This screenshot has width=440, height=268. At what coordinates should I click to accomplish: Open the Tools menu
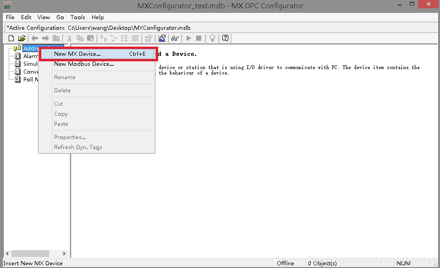(x=78, y=17)
